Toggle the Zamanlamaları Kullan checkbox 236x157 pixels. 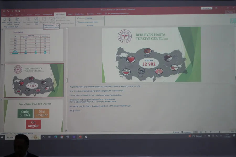click(55, 20)
